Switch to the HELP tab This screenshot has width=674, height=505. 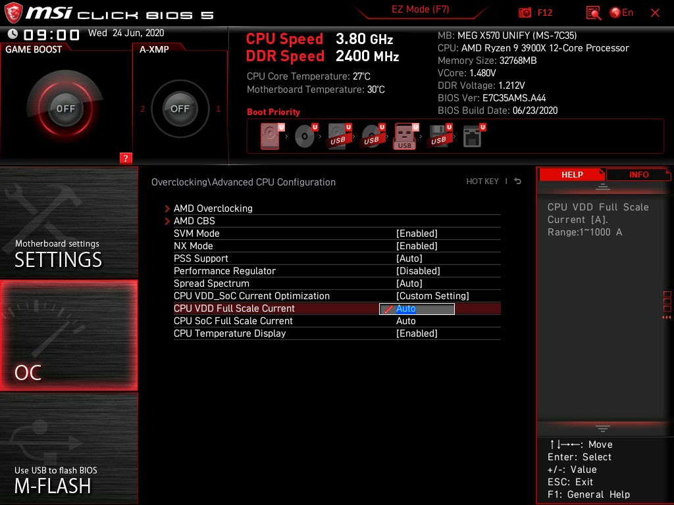[572, 175]
